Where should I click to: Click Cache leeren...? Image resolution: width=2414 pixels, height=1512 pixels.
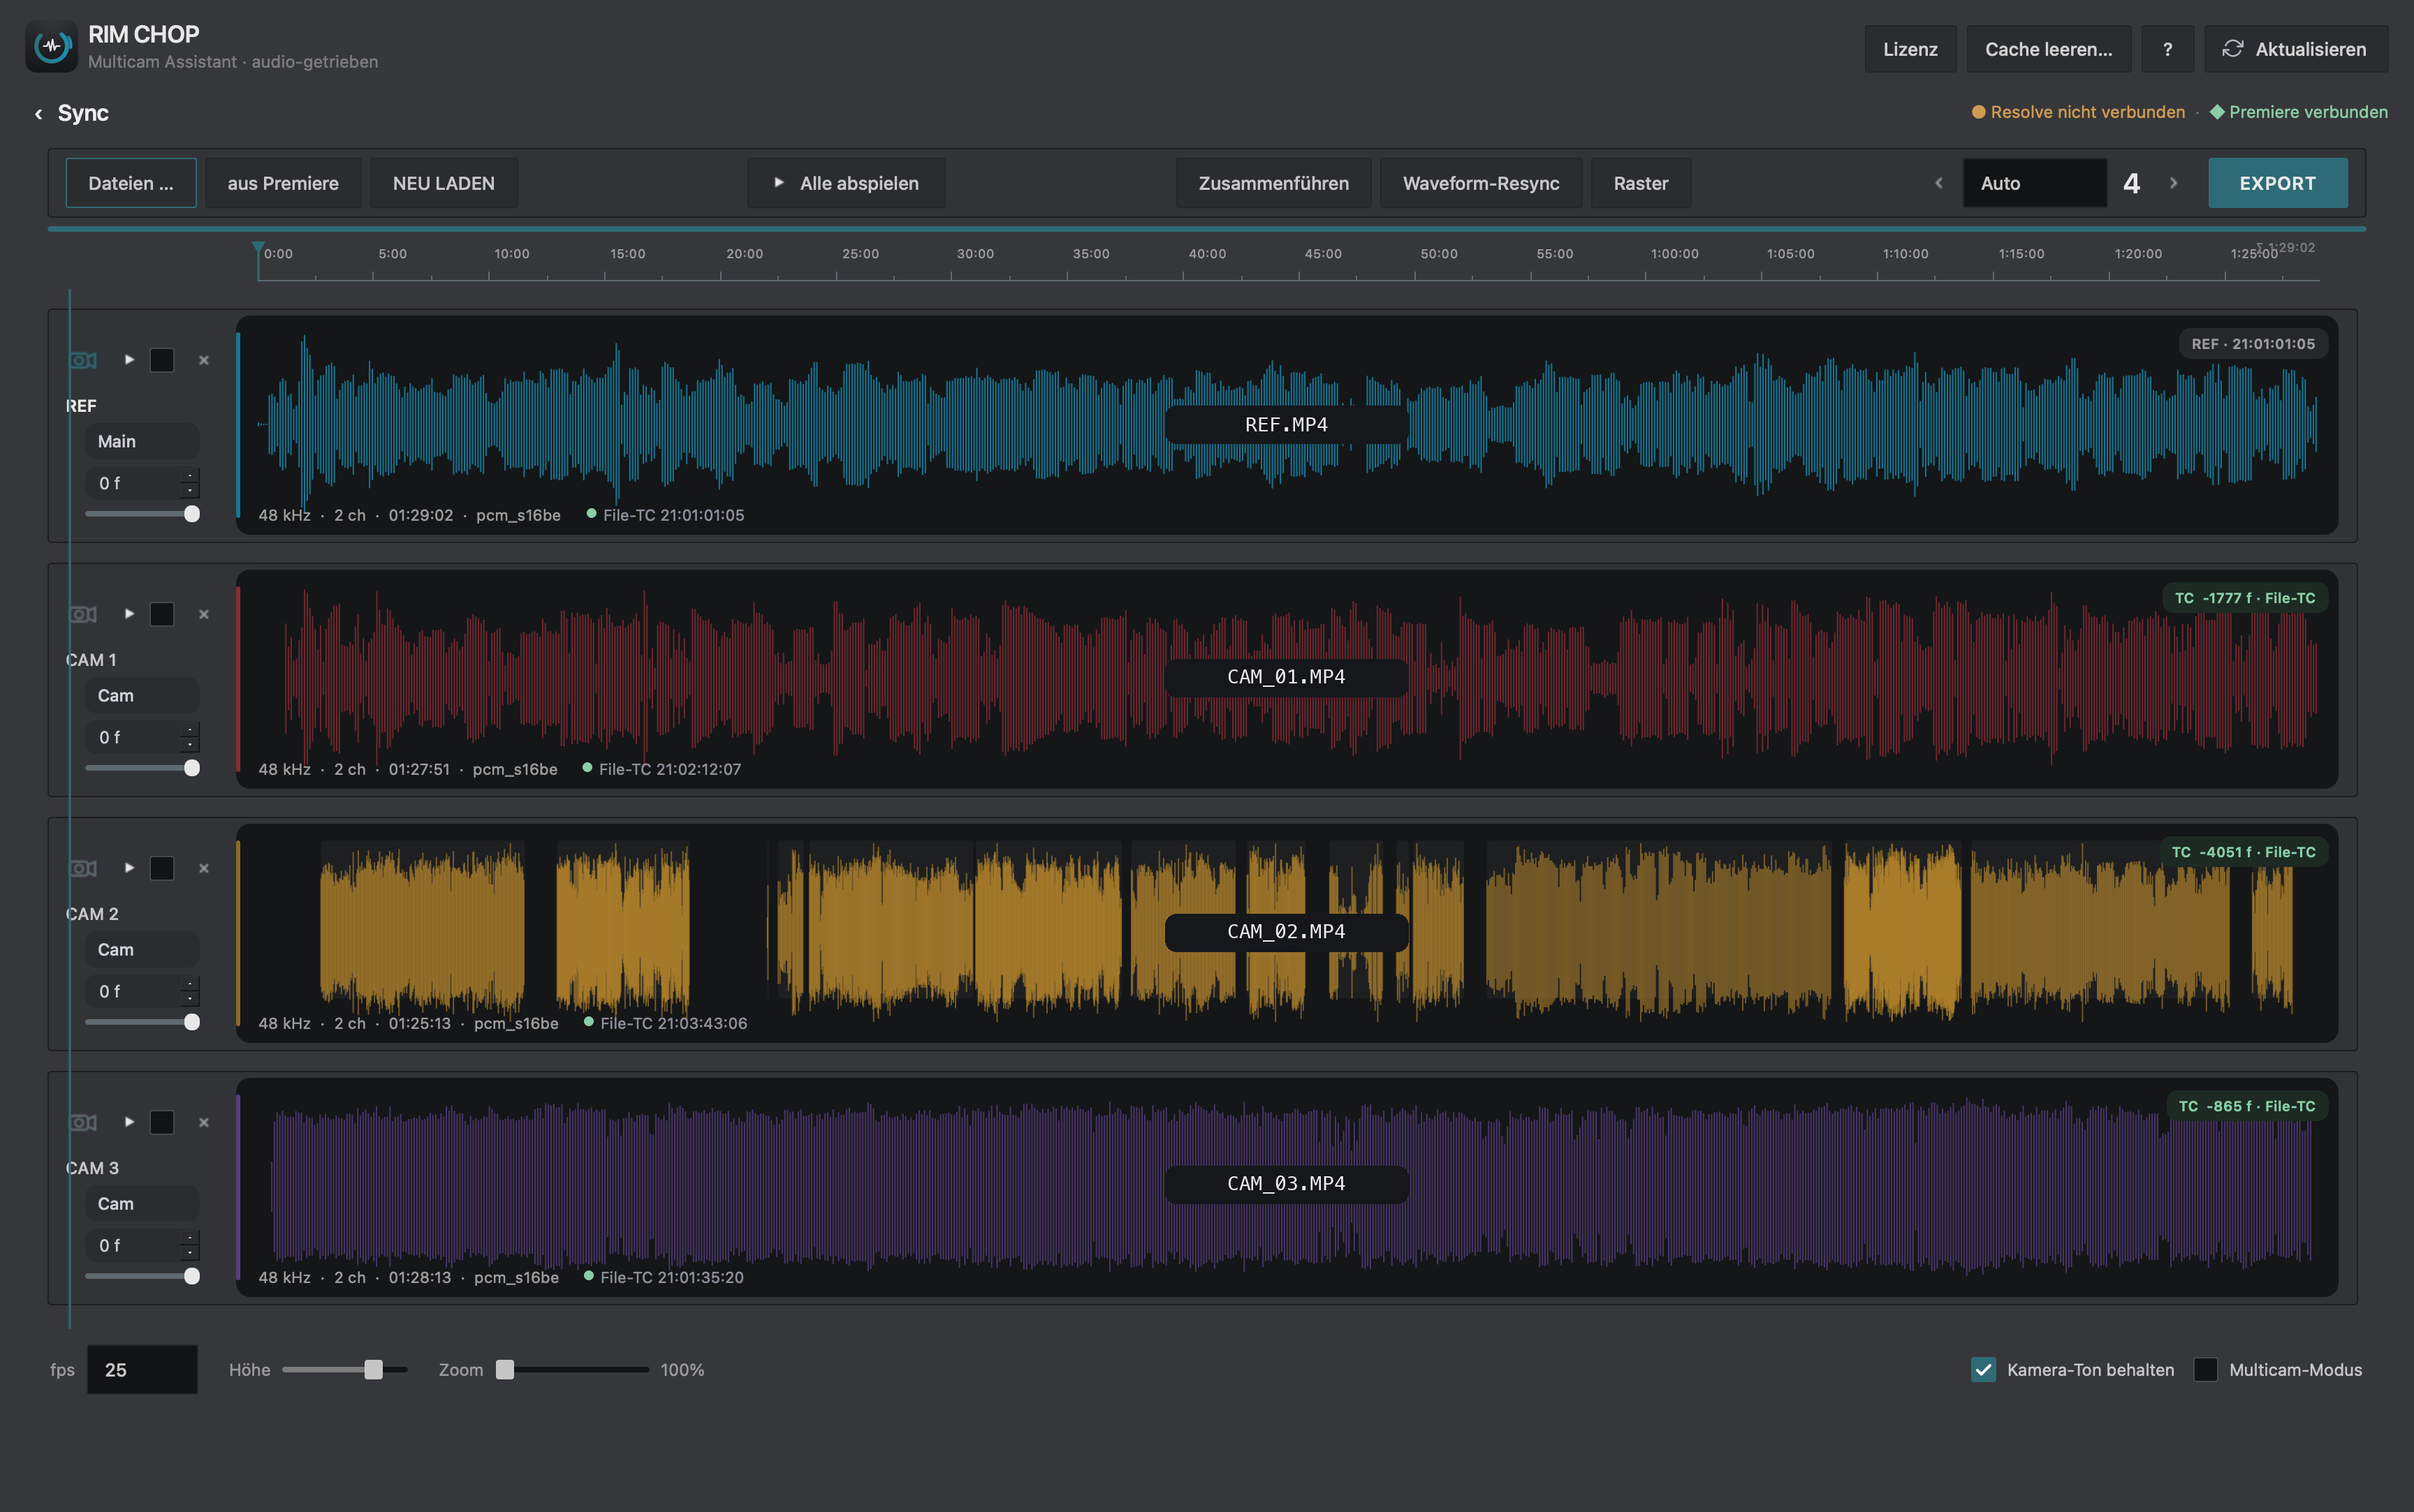[x=2048, y=49]
